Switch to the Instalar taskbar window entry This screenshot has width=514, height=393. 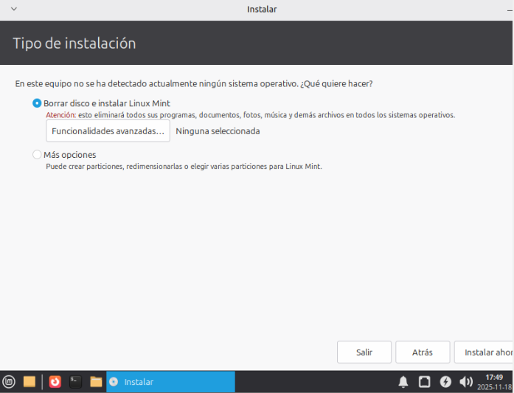(170, 382)
